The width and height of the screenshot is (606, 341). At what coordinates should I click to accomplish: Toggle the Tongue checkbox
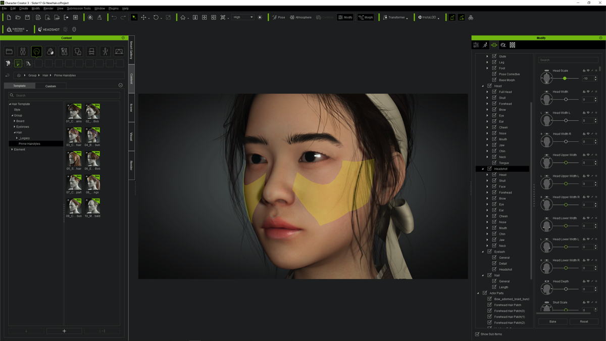click(x=494, y=163)
